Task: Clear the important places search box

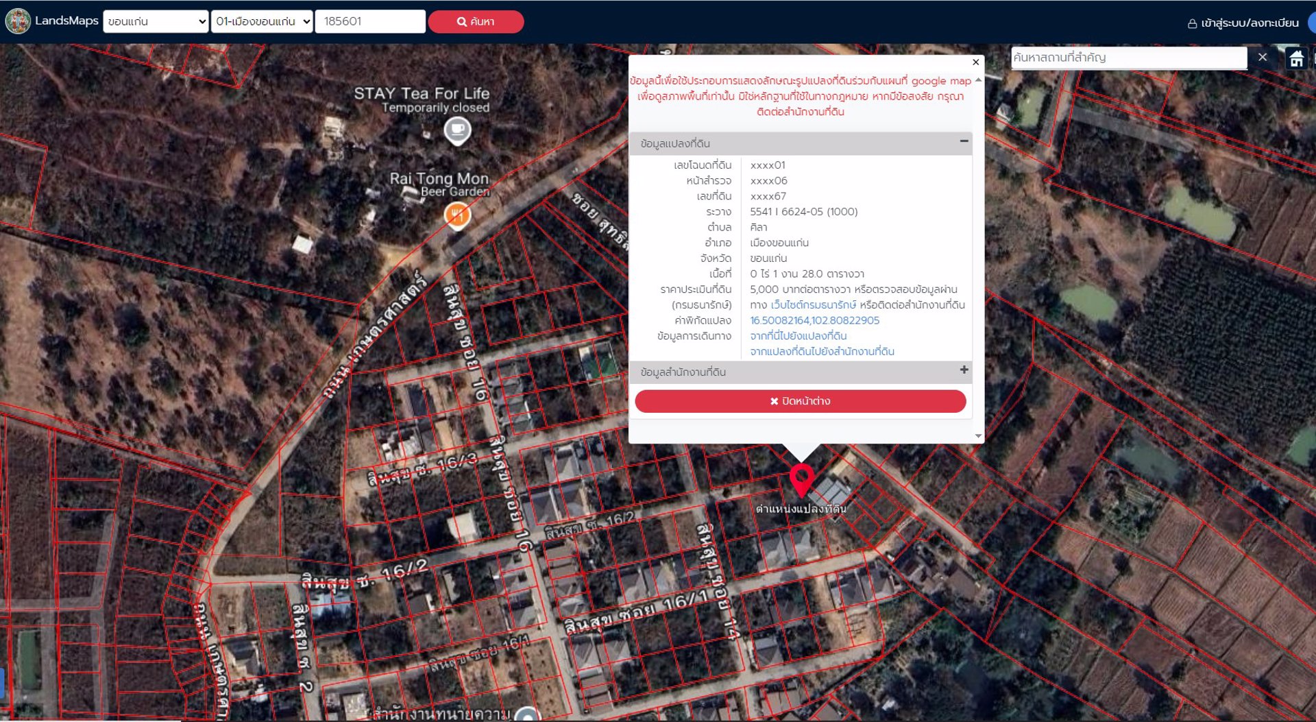Action: 1262,58
